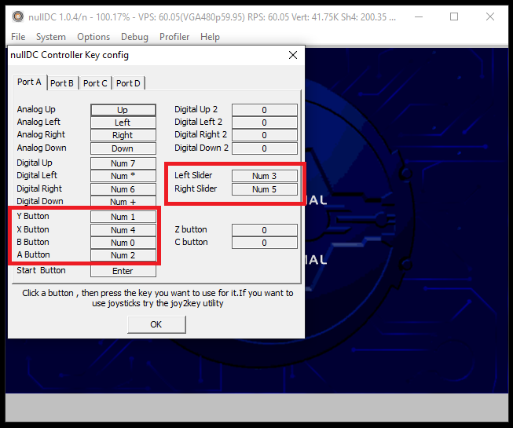Screen dimensions: 513x428
Task: Open the Profiler menu
Action: point(174,37)
